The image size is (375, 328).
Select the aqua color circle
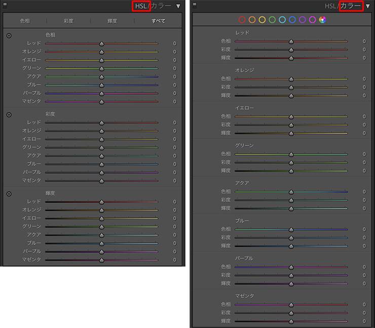282,20
